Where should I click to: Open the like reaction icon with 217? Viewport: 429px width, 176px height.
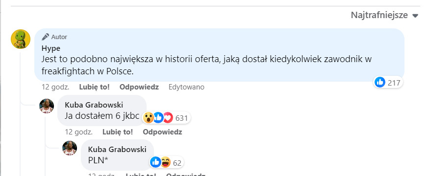coord(380,82)
